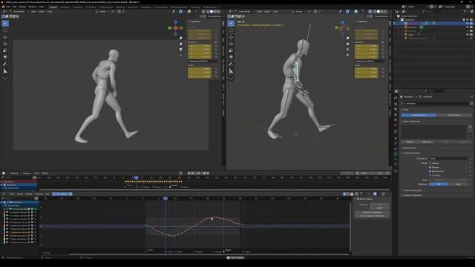Select the Box Select tool in left viewport
This screenshot has width=475, height=267.
point(5,23)
